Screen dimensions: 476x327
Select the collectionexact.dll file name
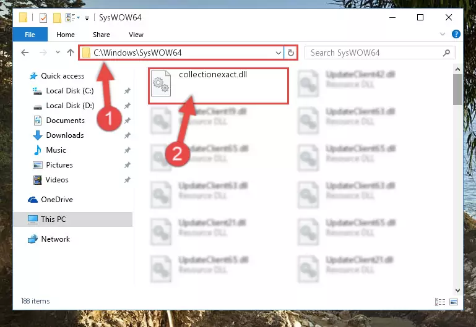pyautogui.click(x=213, y=75)
